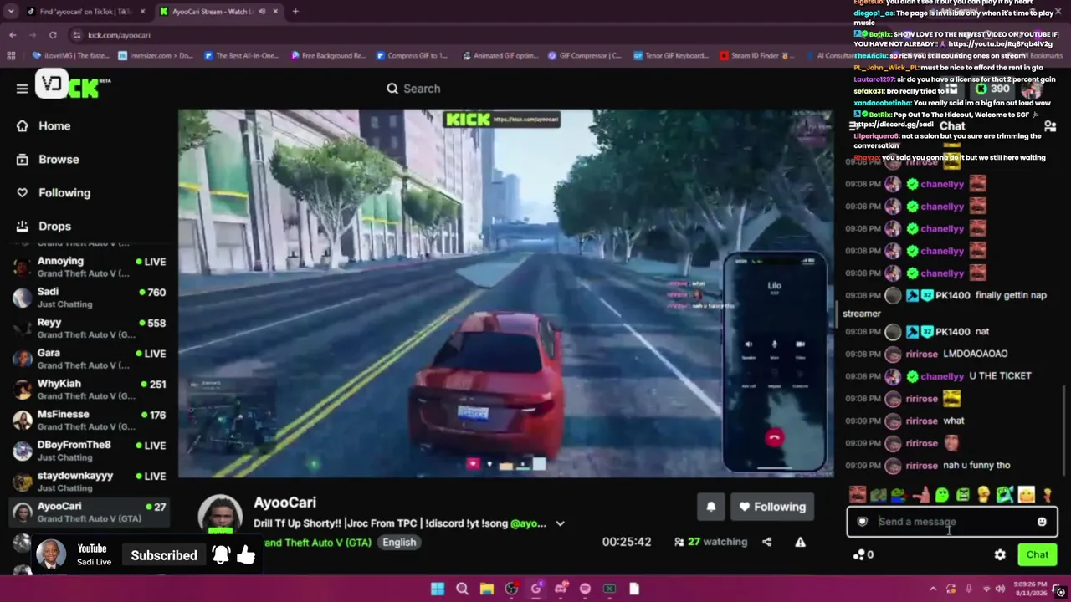This screenshot has width=1071, height=602.
Task: Click the green Chat send button
Action: [1038, 554]
